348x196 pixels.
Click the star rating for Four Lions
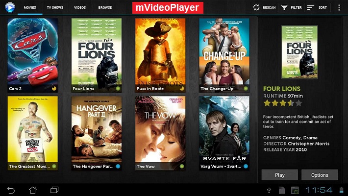click(x=283, y=103)
